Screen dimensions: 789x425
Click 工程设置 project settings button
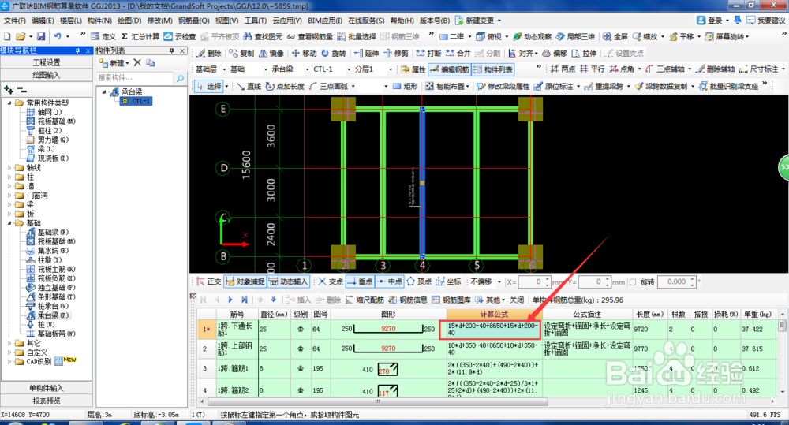coord(47,62)
